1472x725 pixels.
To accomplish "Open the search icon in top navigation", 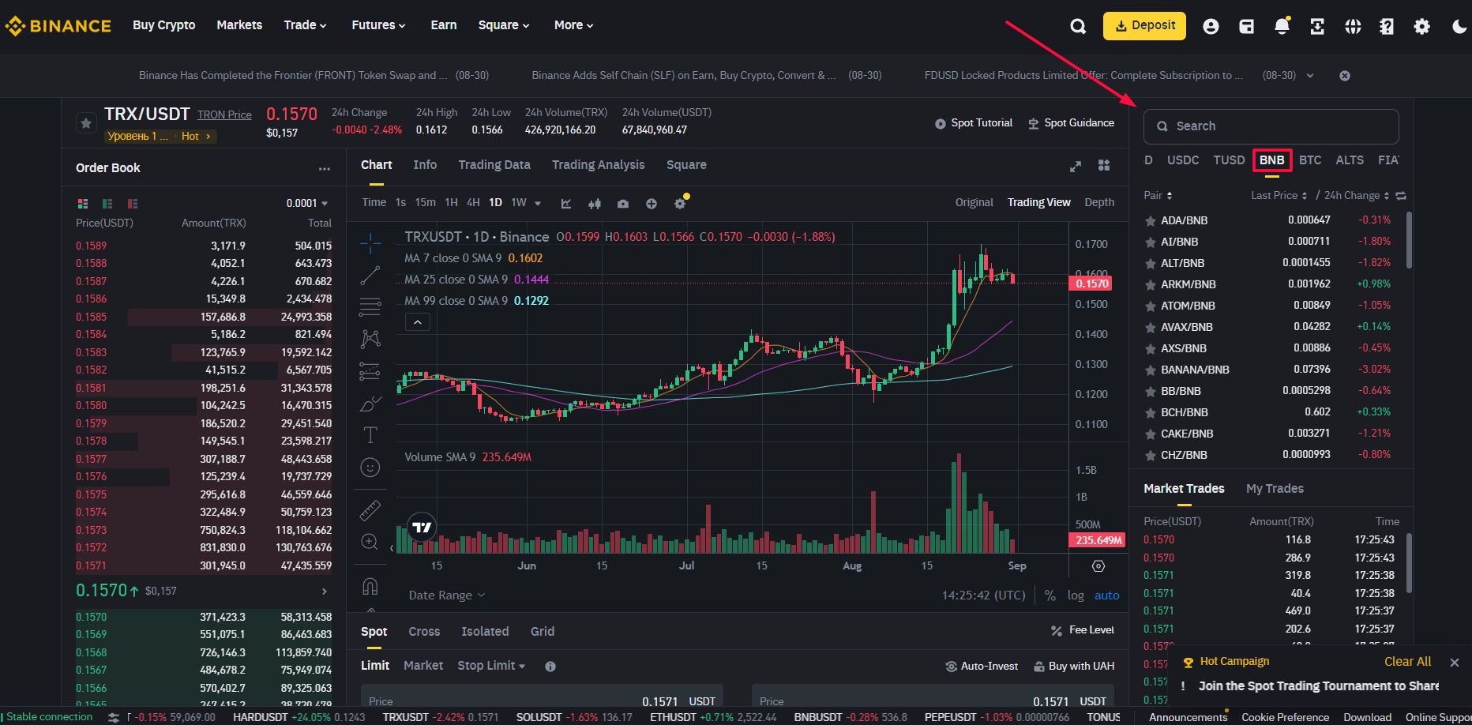I will pos(1078,26).
